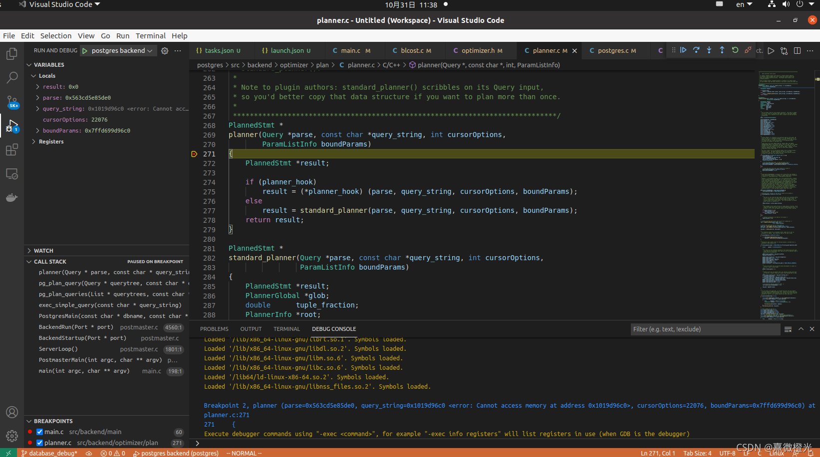
Task: Click Tab Size: 4 in status bar
Action: point(697,453)
